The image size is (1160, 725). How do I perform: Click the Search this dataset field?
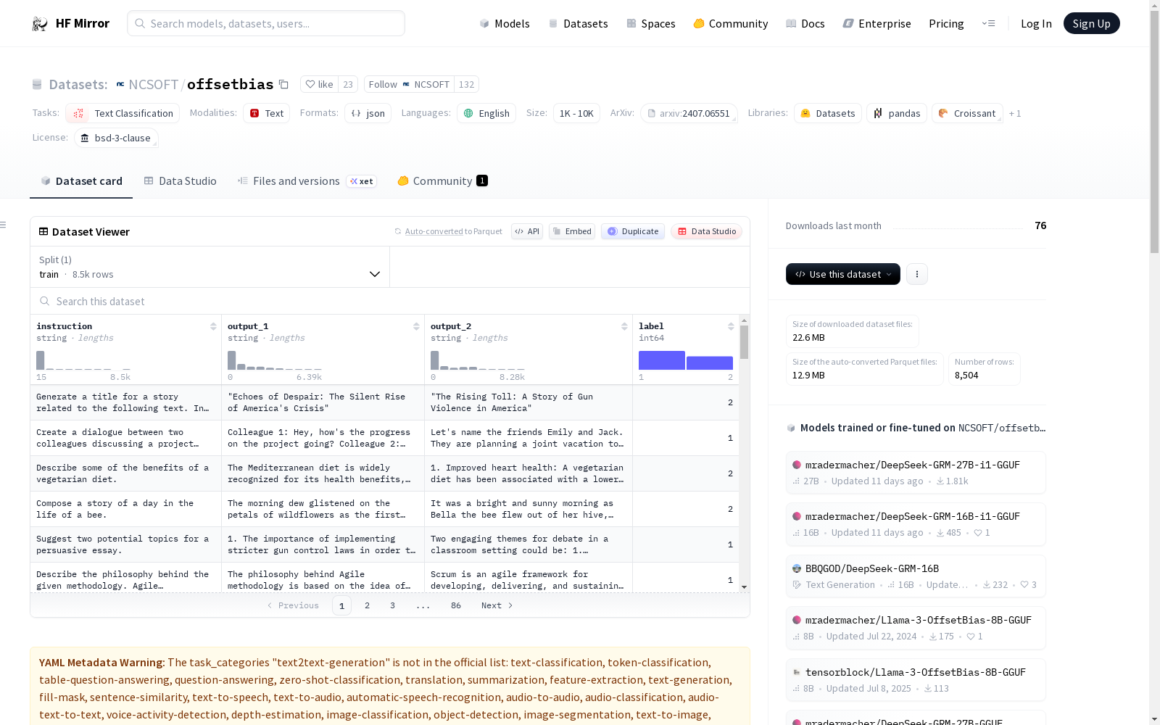click(390, 301)
